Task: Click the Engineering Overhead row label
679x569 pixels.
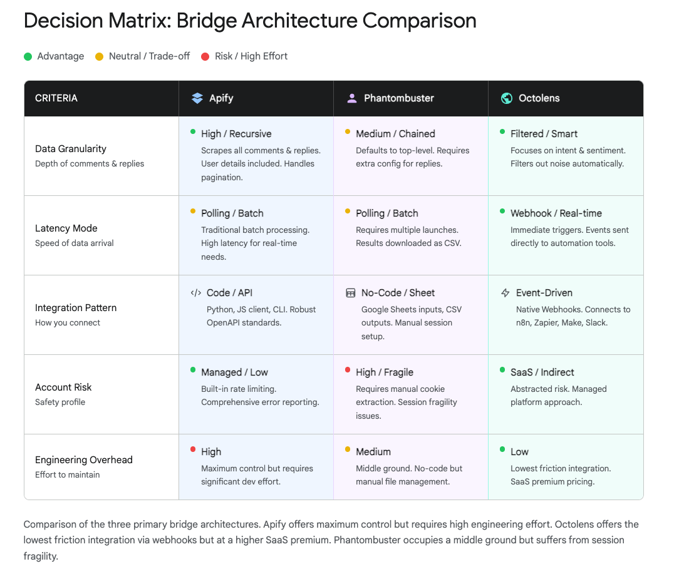Action: (84, 460)
